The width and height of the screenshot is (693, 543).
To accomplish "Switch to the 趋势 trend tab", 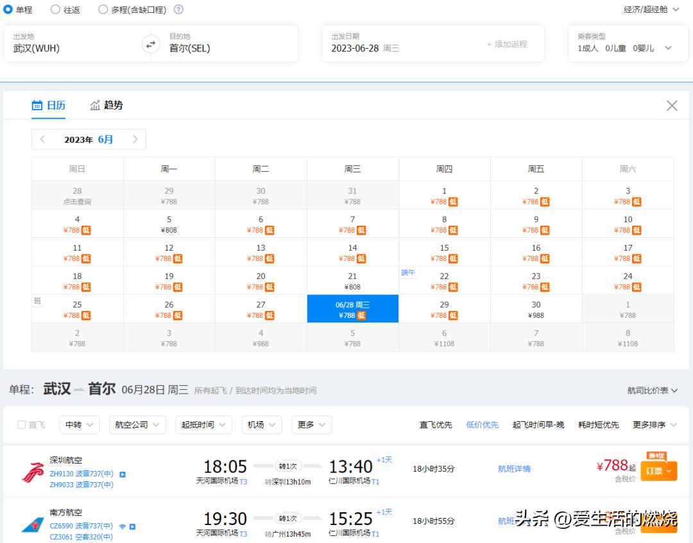I will pyautogui.click(x=105, y=105).
